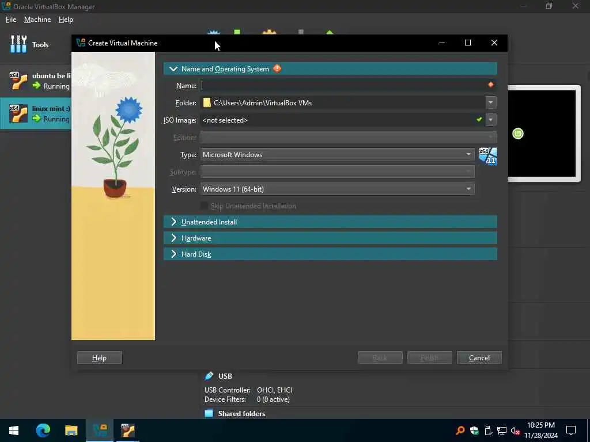The height and width of the screenshot is (442, 590).
Task: Click the Linux Mint logo in preview
Action: point(518,134)
